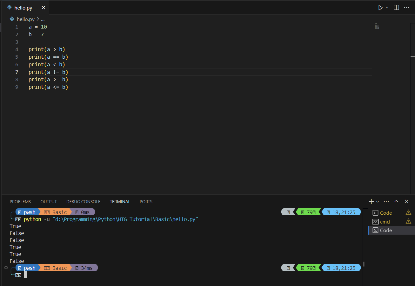This screenshot has height=286, width=415.
Task: Open run options dropdown arrow
Action: tap(387, 8)
